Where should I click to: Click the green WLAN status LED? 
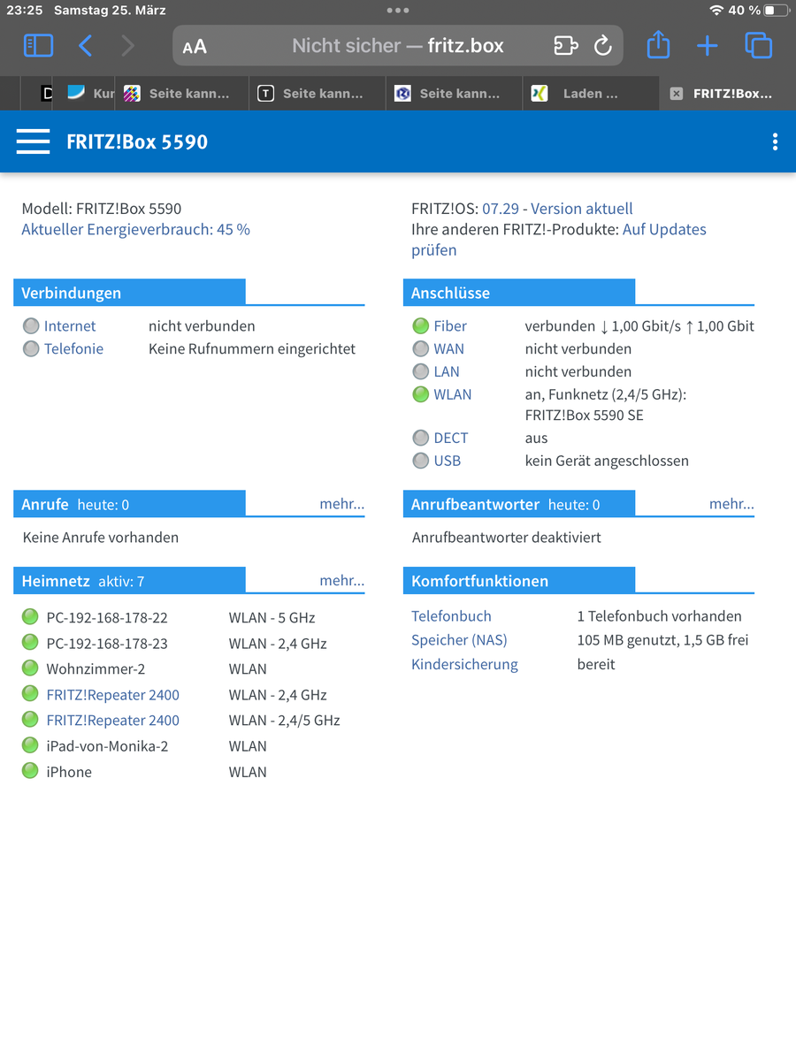[x=421, y=394]
